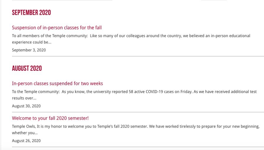Select the 'August 30, 2020' date text
This screenshot has height=150, width=264.
pos(26,106)
